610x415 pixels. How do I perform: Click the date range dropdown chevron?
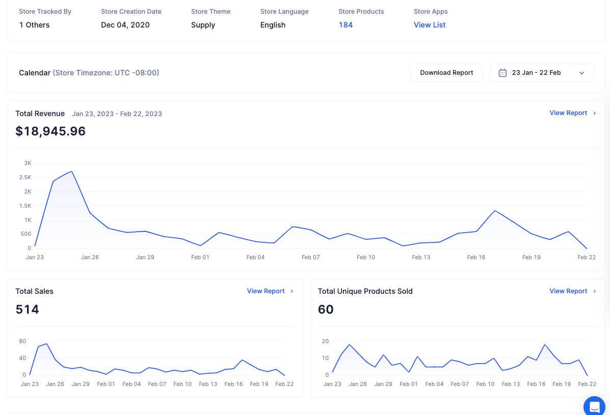coord(581,73)
